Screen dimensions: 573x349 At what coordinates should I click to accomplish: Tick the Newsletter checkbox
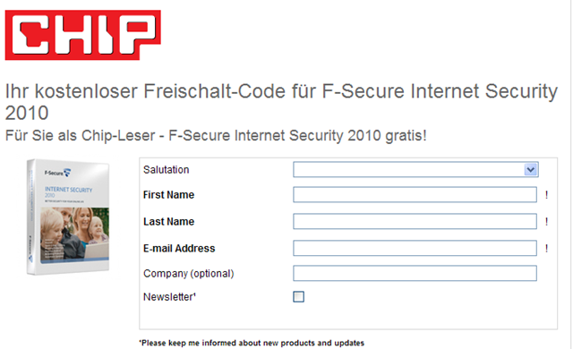click(x=298, y=296)
